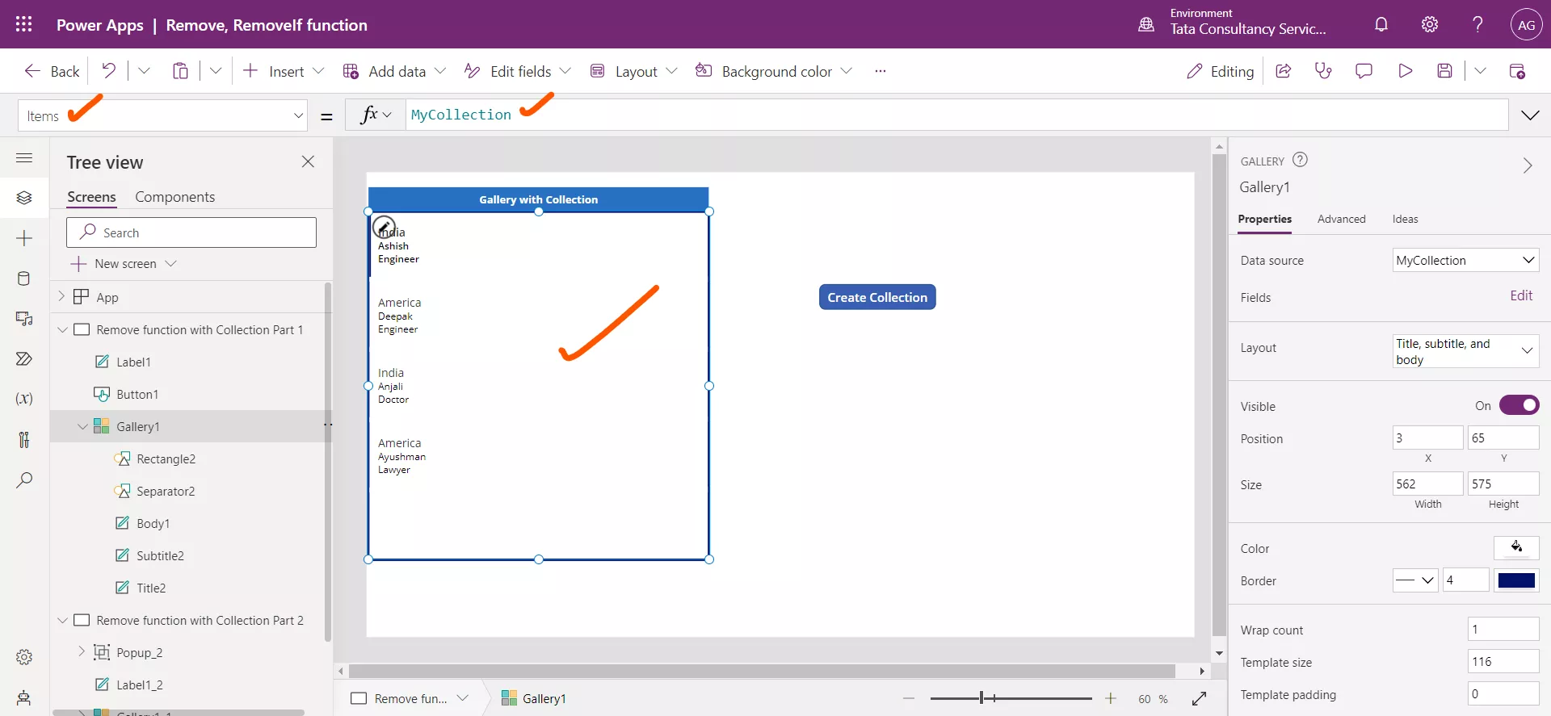The height and width of the screenshot is (716, 1551).
Task: Open AG account avatar
Action: click(x=1526, y=24)
